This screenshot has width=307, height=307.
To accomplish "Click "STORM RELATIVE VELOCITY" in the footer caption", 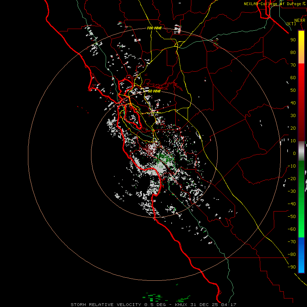I will [106, 305].
